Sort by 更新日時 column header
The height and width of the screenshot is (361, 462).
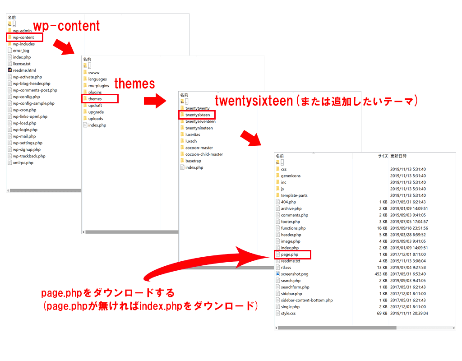point(398,156)
